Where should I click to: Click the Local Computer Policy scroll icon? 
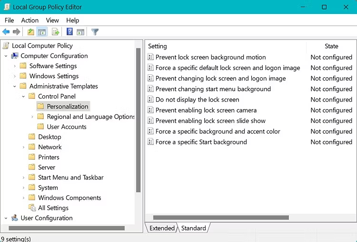point(6,46)
